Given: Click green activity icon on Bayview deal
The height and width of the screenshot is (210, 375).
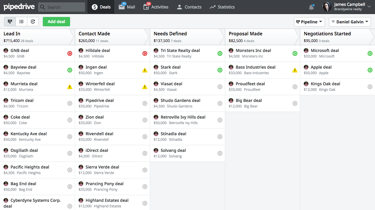Looking at the screenshot, I should click(70, 70).
